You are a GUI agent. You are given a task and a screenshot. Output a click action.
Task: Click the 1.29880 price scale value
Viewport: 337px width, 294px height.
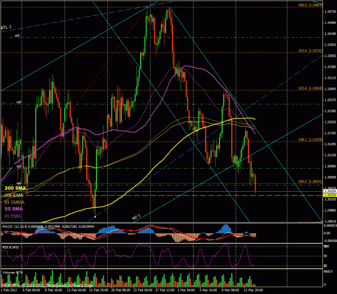pyautogui.click(x=329, y=211)
